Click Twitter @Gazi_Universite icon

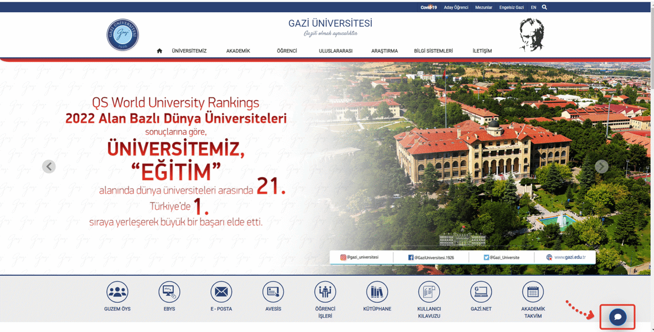(x=487, y=257)
